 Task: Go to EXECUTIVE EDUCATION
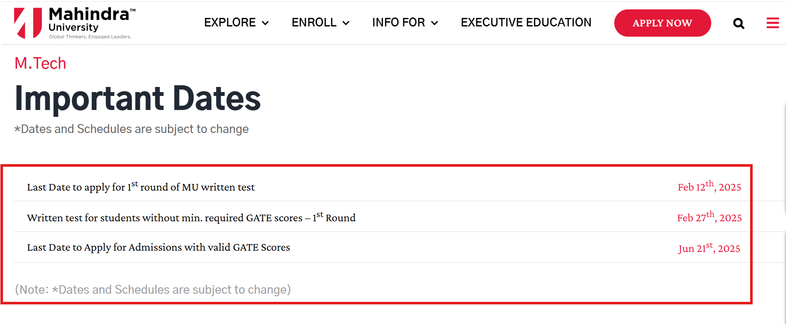coord(526,23)
